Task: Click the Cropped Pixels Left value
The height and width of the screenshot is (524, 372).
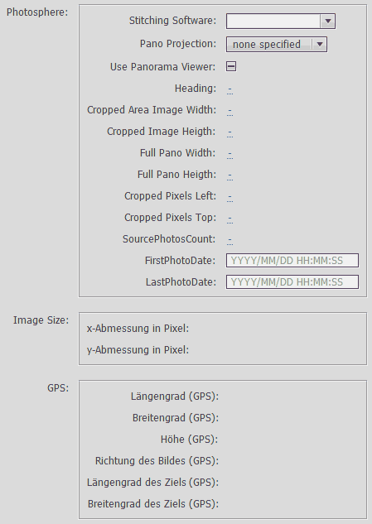Action: [229, 197]
